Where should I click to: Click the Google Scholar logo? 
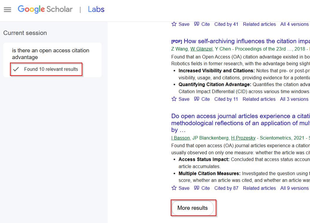[x=45, y=9]
